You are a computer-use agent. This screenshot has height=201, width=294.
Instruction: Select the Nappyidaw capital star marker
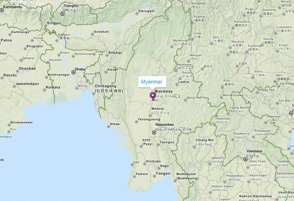coord(154,132)
